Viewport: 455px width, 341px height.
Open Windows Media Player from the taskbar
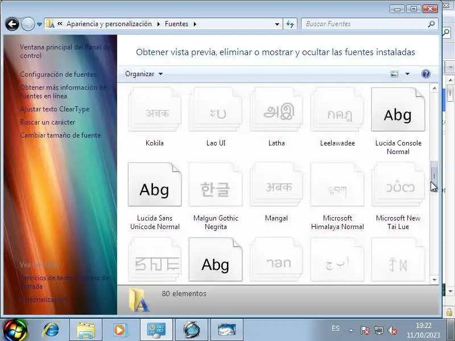pos(120,330)
